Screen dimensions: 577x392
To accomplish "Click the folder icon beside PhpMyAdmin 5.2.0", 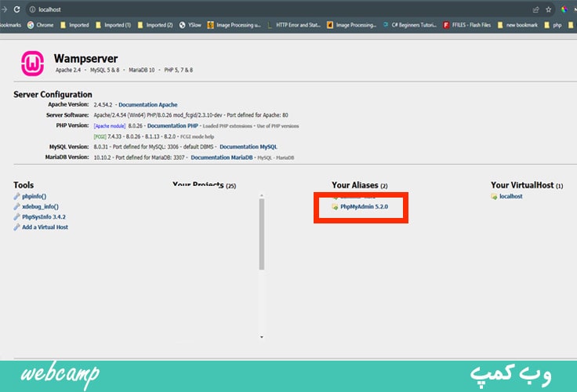I will 335,207.
